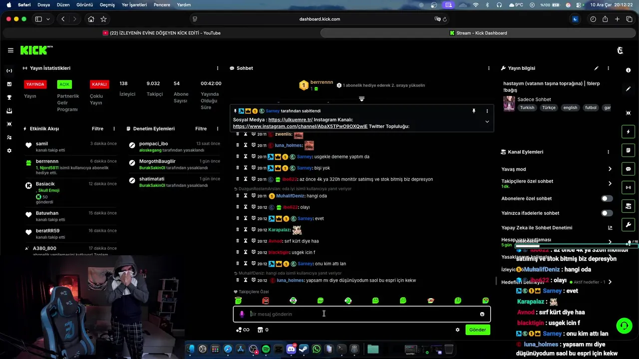Open Yayın bilgisi three-dot menu
The width and height of the screenshot is (639, 359).
608,68
